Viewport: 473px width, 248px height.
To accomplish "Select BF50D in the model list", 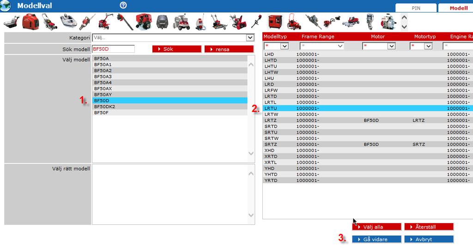I will coord(170,100).
